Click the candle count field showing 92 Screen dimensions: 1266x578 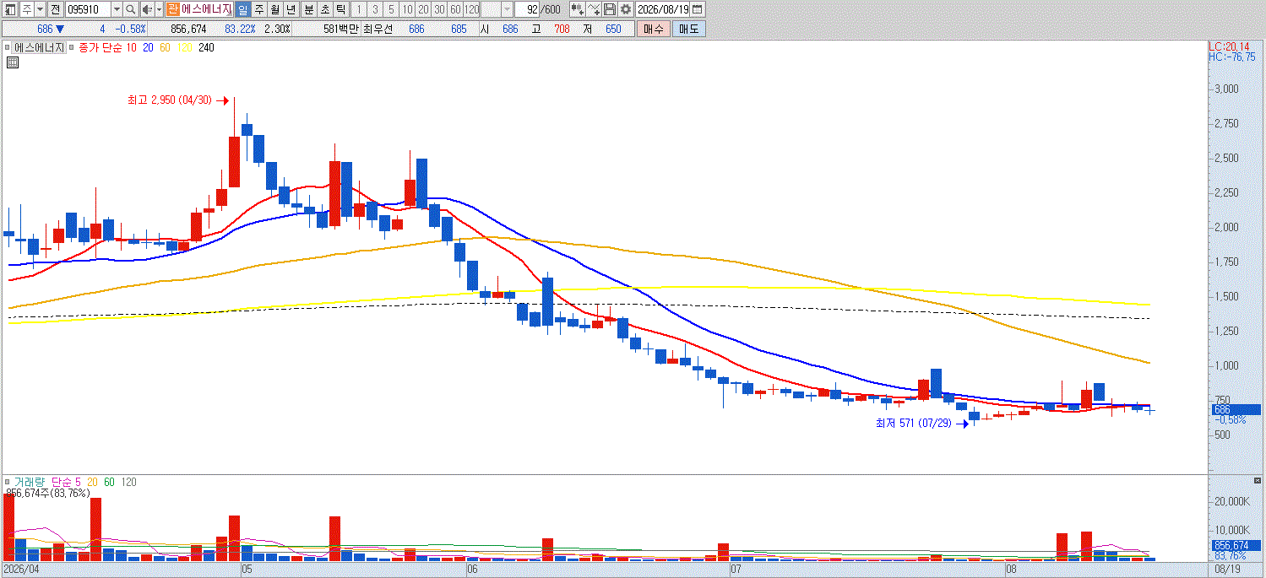click(x=527, y=9)
